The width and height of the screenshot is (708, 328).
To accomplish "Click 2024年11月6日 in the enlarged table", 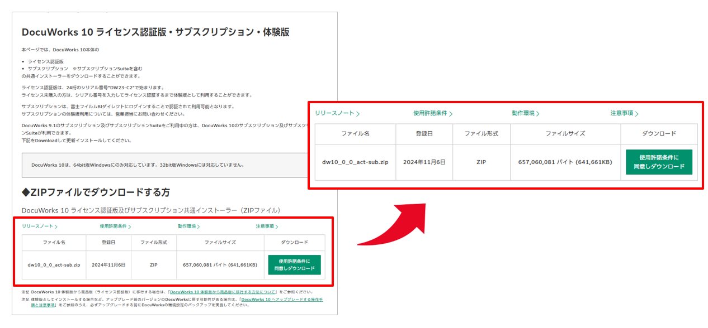I will [424, 162].
